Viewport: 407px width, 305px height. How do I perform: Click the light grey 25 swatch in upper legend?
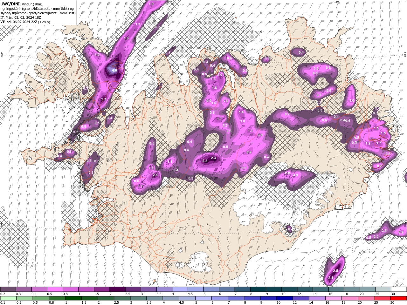[383, 289]
